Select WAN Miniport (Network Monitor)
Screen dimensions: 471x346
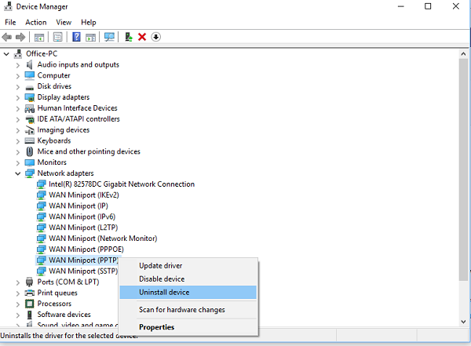103,239
